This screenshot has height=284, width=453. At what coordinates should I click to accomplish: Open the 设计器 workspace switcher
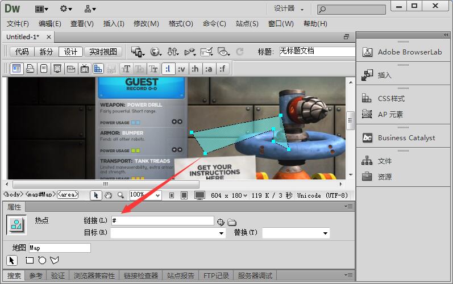[x=289, y=9]
